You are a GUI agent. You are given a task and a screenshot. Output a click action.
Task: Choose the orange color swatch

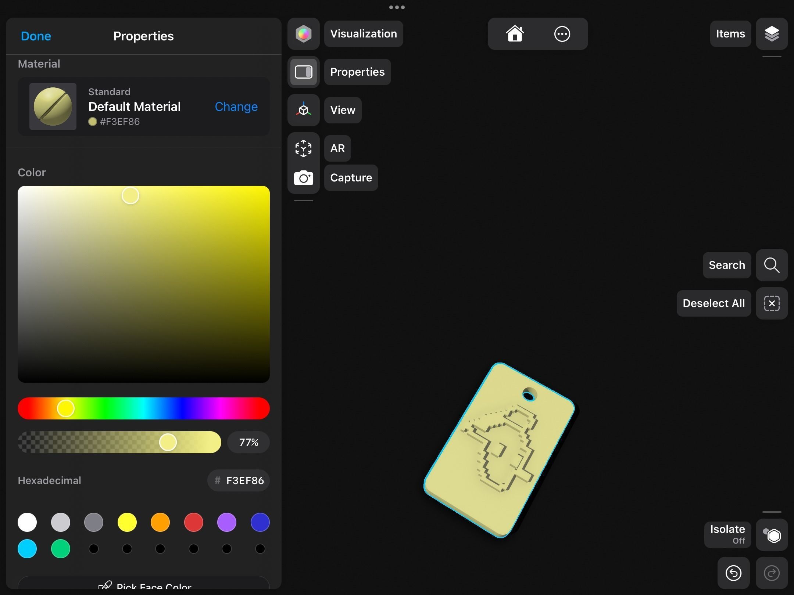point(160,522)
